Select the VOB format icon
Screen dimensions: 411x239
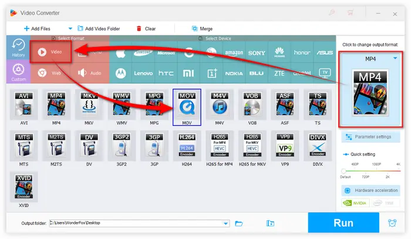pyautogui.click(x=252, y=105)
